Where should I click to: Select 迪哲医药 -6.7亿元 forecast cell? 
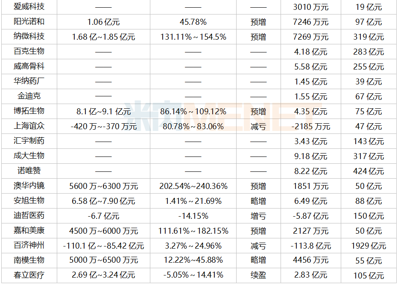click(103, 216)
